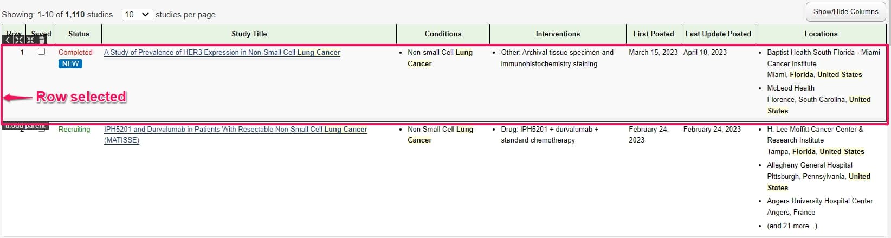
Task: Click the "tr.odd parent" selector label
Action: pos(25,126)
